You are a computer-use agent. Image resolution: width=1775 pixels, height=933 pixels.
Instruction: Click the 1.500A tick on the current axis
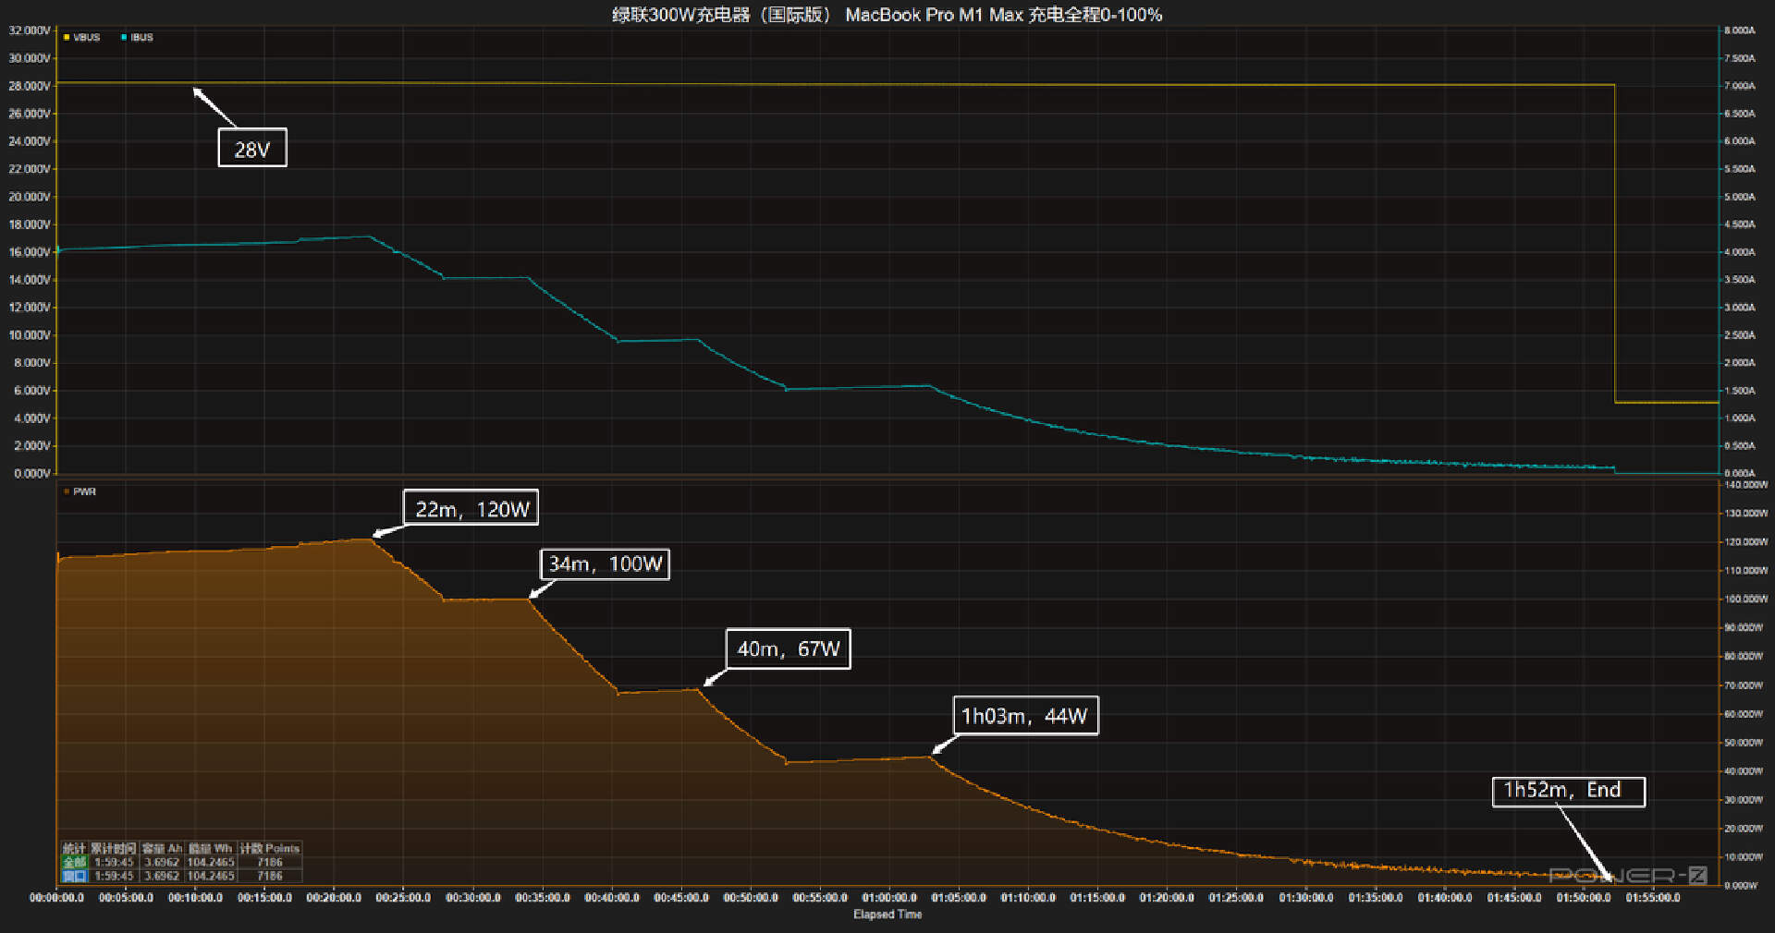point(1739,391)
